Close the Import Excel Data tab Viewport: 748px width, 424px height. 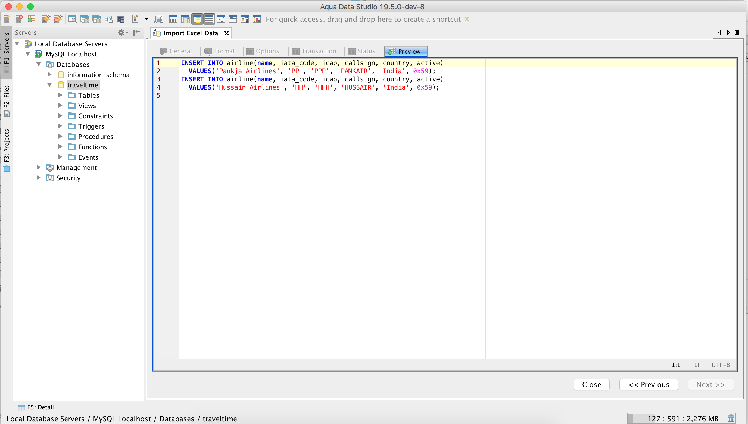(x=226, y=33)
